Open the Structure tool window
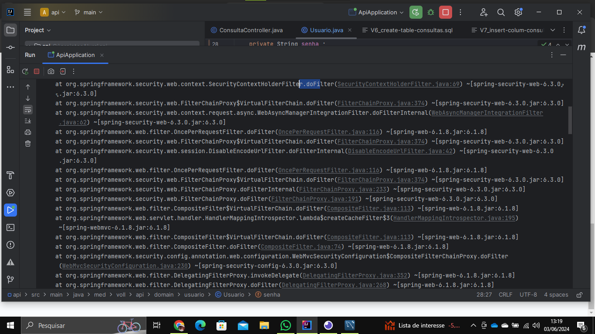 point(10,70)
